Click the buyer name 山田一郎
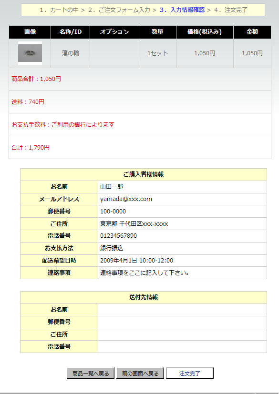The height and width of the screenshot is (394, 279). [x=112, y=187]
